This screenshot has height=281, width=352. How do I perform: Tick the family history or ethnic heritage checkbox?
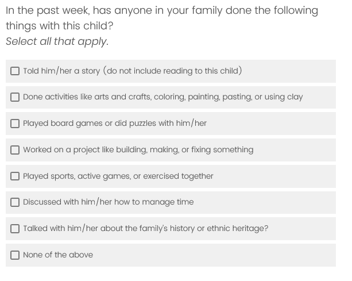click(x=15, y=229)
